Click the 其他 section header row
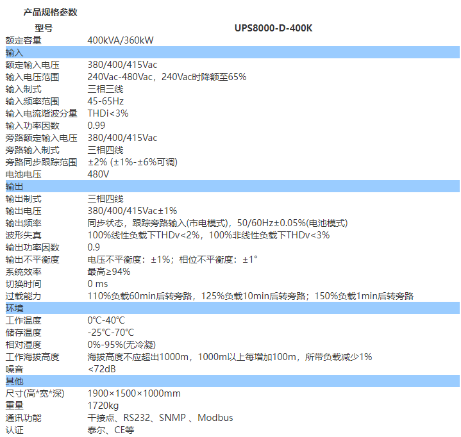 [x=230, y=381]
